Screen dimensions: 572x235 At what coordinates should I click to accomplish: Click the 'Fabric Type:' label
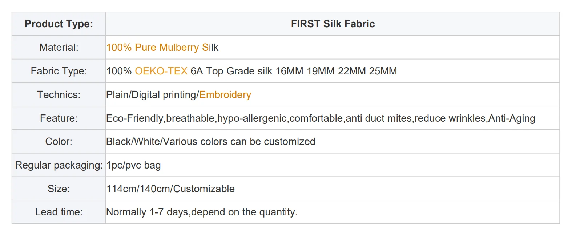click(59, 71)
